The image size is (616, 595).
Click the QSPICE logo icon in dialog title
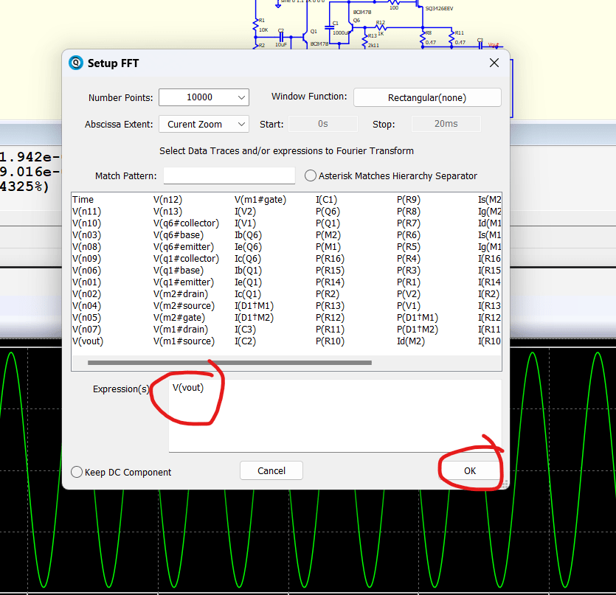point(76,63)
